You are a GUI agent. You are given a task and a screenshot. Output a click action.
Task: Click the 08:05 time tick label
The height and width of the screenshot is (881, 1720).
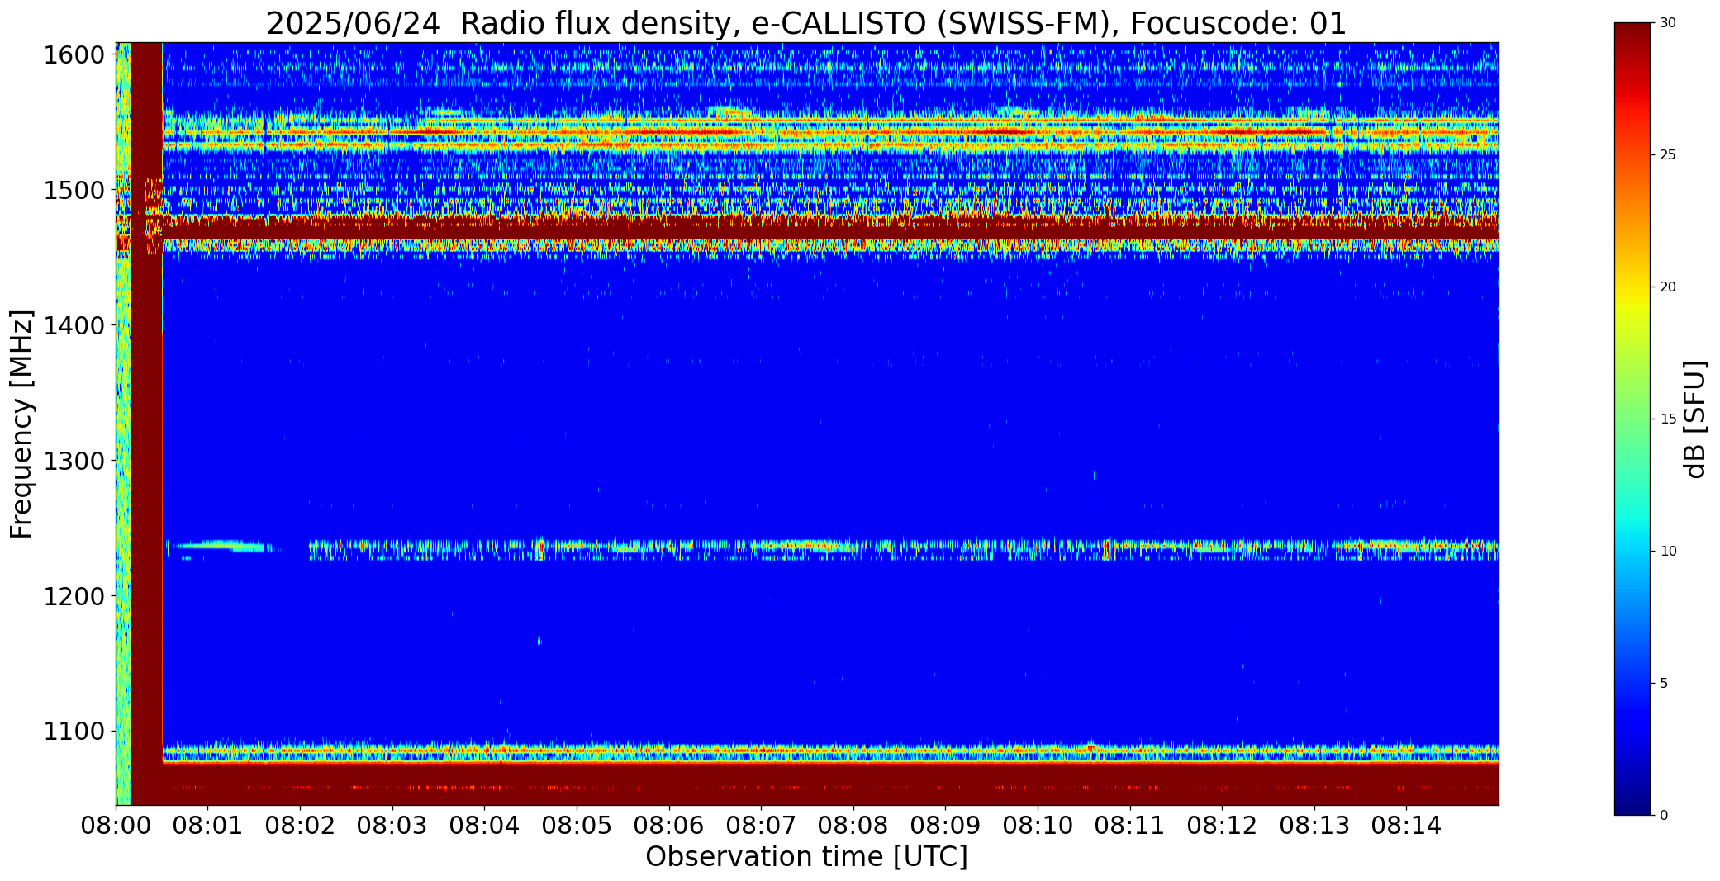577,826
